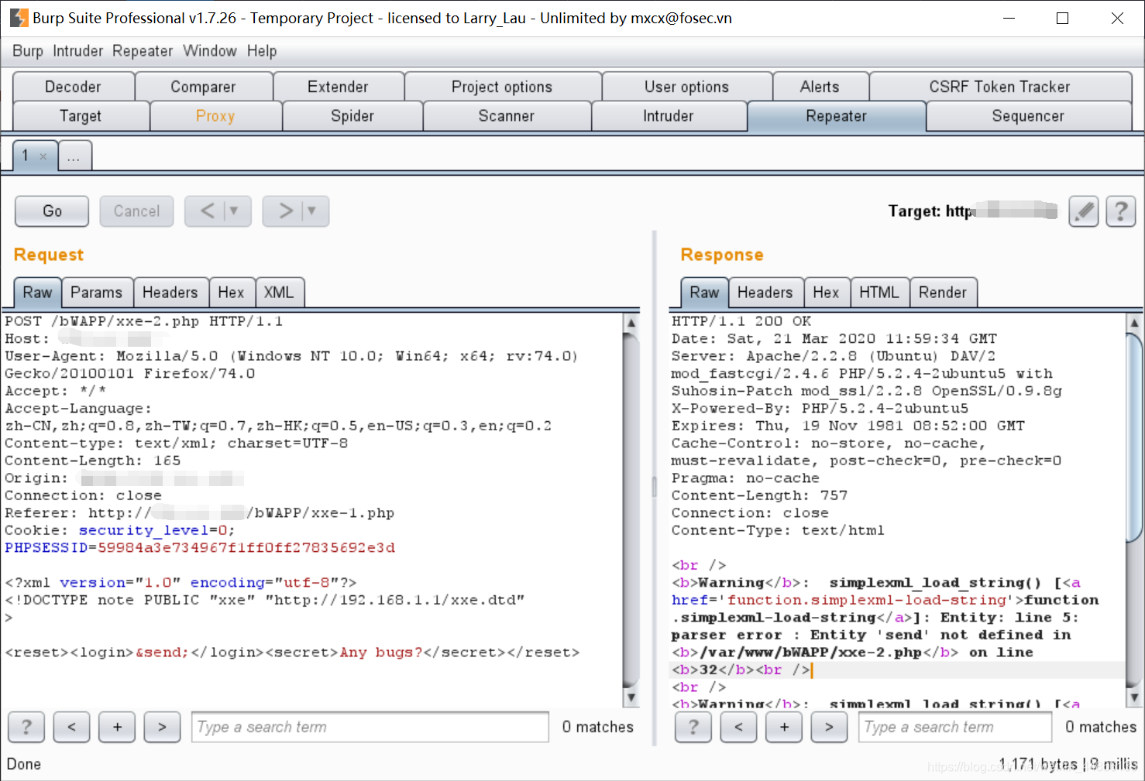
Task: Switch to the Proxy tab
Action: click(215, 116)
